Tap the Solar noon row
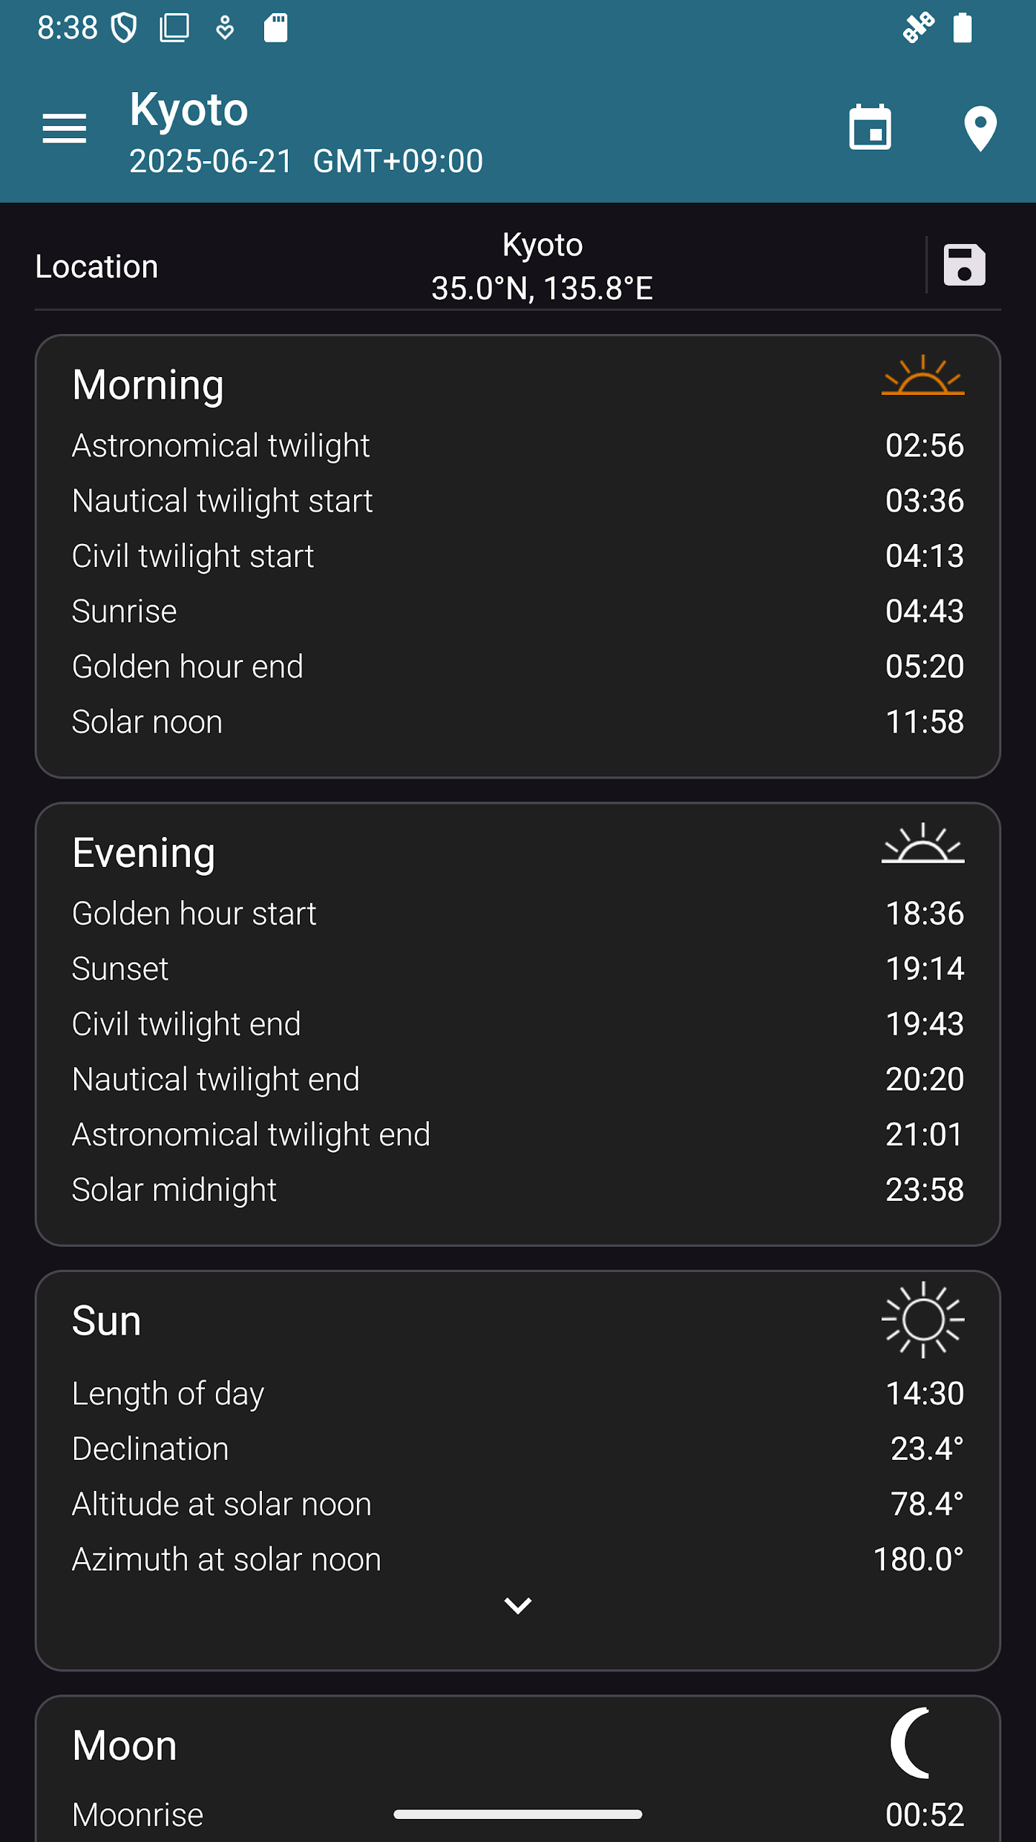This screenshot has width=1036, height=1842. [518, 722]
